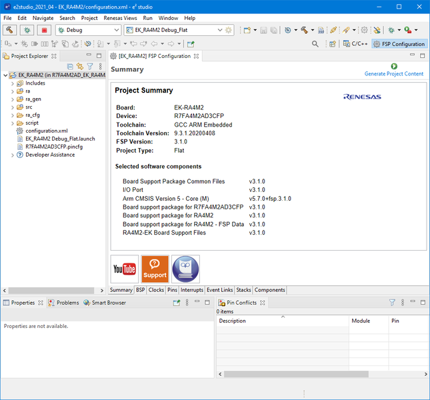Screen dimensions: 430x400
Task: Click the orange Support icon
Action: (x=155, y=269)
